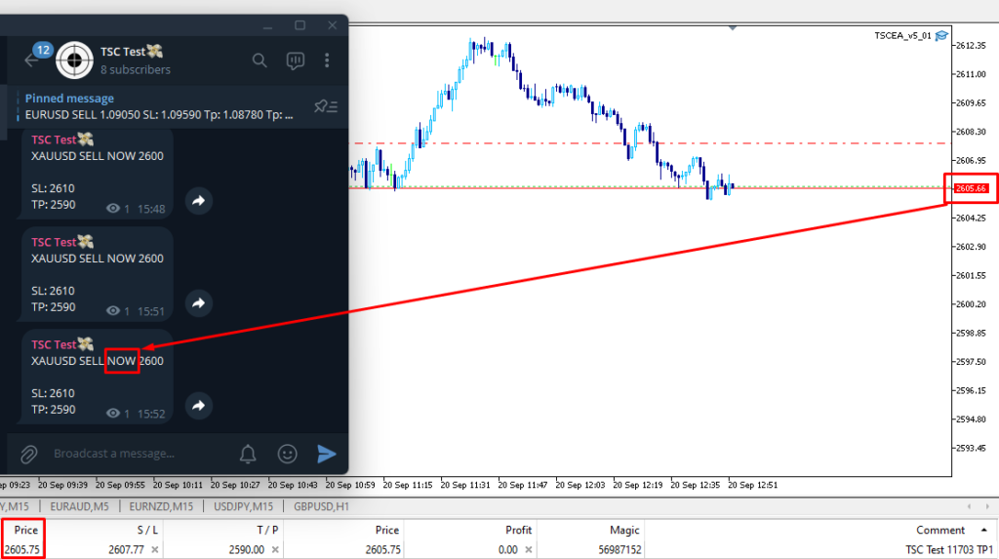This screenshot has height=559, width=999.
Task: Sort orders by the Profit column header
Action: click(518, 530)
